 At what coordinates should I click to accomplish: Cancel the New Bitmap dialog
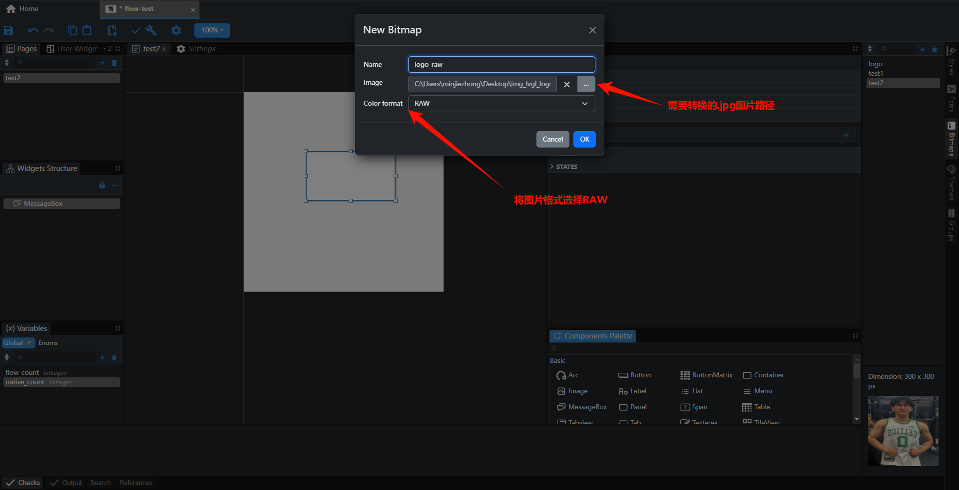tap(552, 140)
